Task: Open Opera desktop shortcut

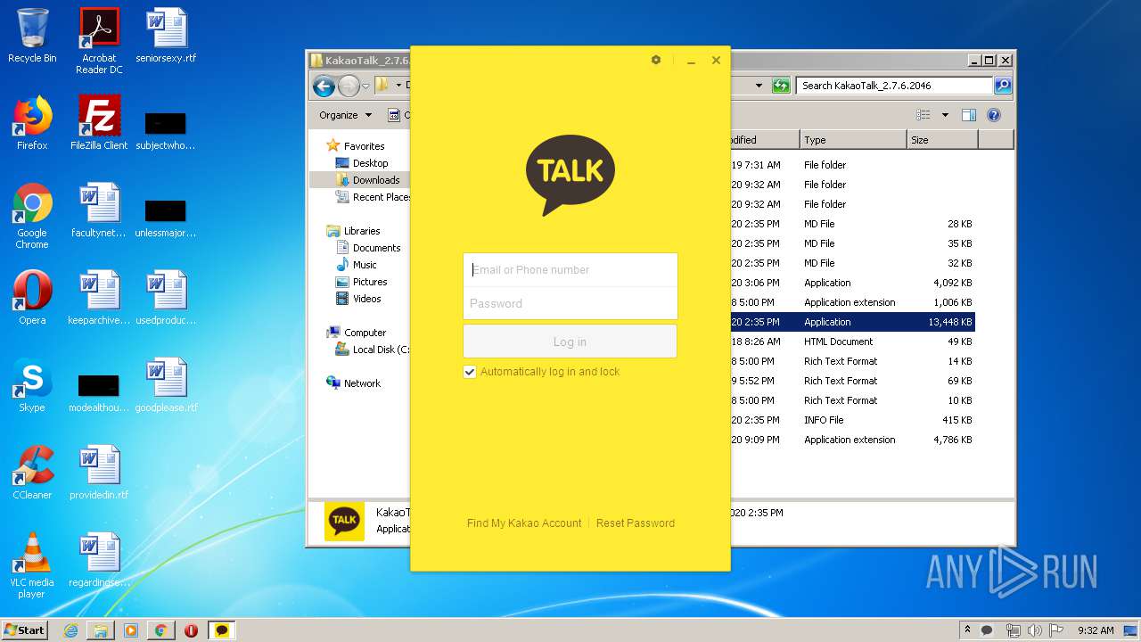Action: (x=32, y=298)
